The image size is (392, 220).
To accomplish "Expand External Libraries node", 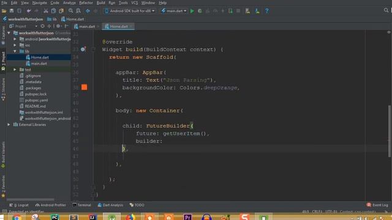I will tap(9, 125).
